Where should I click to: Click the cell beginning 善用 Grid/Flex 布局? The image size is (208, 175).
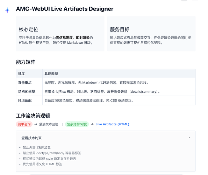click(119, 91)
